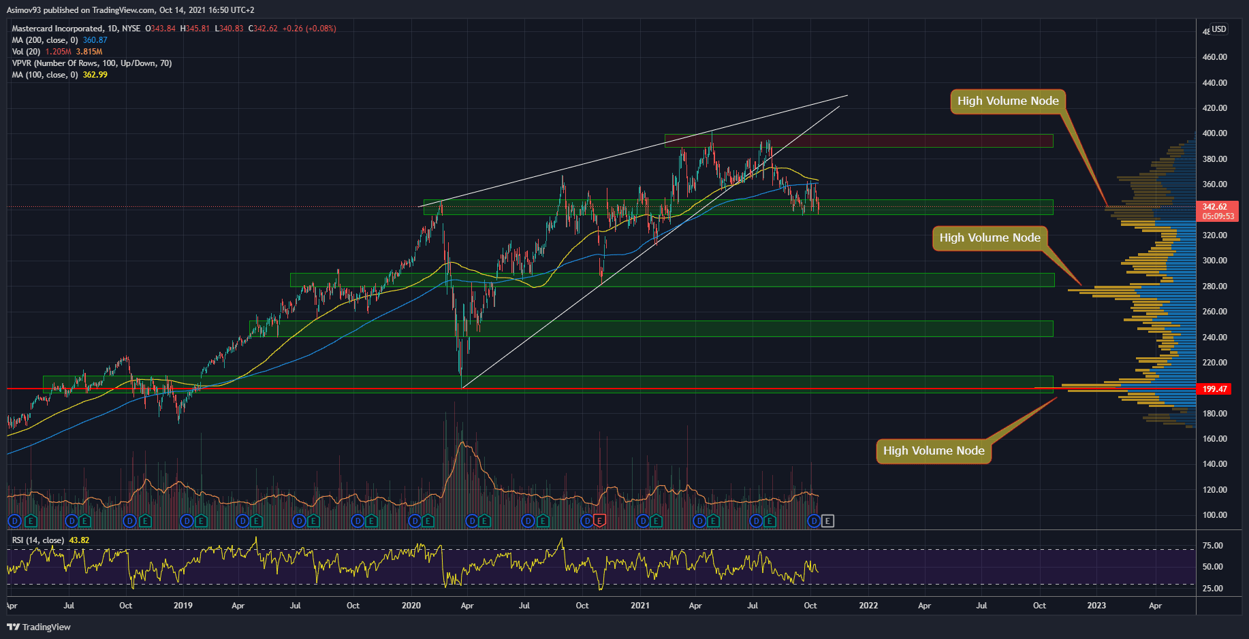
Task: Select the VPVR indicator legend
Action: [91, 63]
